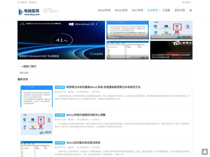The width and height of the screenshot is (210, 157).
Task: Click 评论(0) under the 托盘图标间距 article
Action: (96, 119)
